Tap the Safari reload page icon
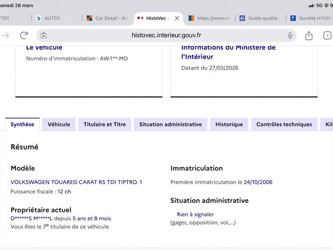This screenshot has width=333, height=250. click(24, 35)
